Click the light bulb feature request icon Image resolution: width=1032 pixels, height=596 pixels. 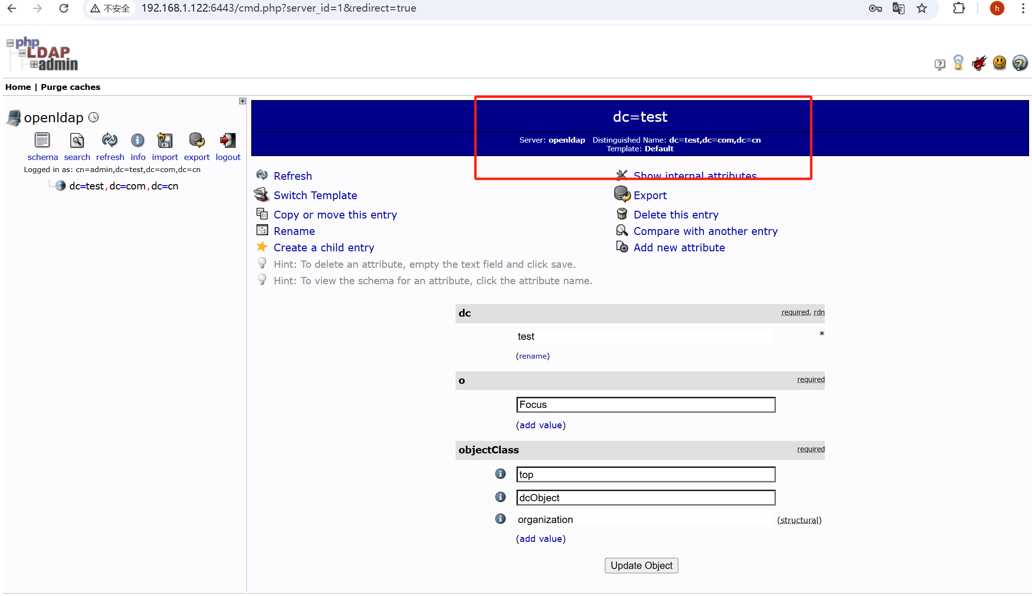click(x=959, y=63)
